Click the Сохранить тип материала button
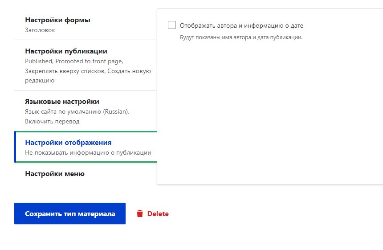The height and width of the screenshot is (250, 383). tap(70, 213)
